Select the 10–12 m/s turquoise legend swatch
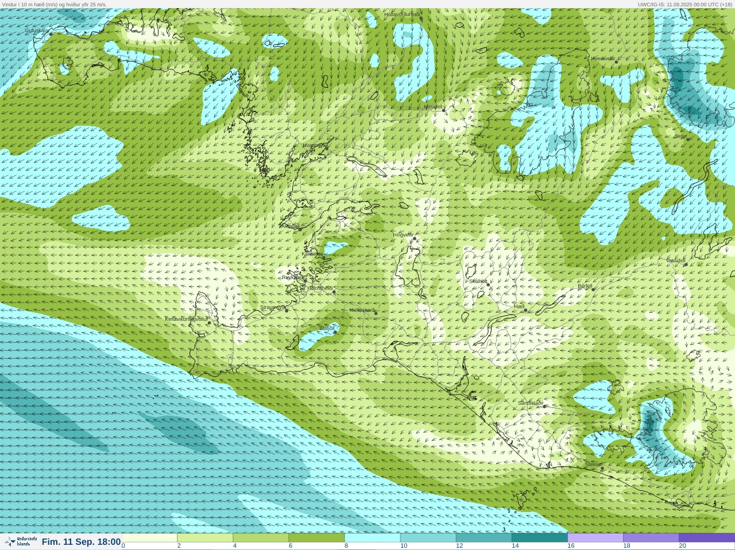Viewport: 735px width, 550px height. 428,538
